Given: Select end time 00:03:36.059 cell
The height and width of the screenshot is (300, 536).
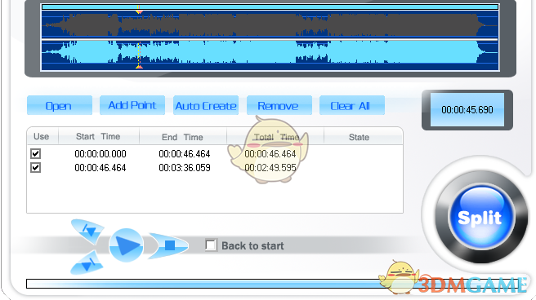Looking at the screenshot, I should [x=185, y=168].
